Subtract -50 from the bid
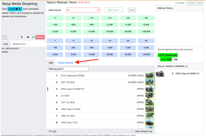 pyautogui.click(x=146, y=41)
